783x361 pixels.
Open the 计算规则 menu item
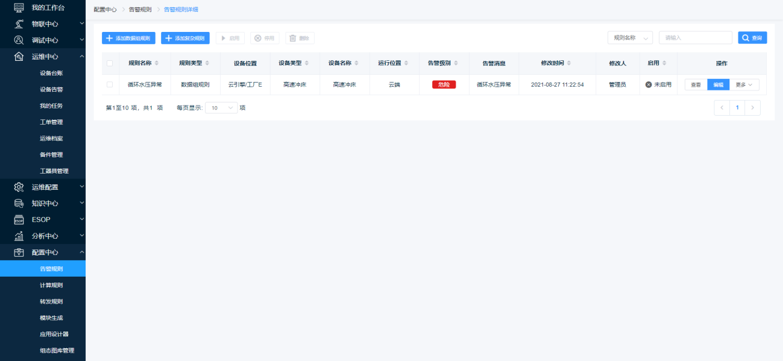[x=51, y=285]
